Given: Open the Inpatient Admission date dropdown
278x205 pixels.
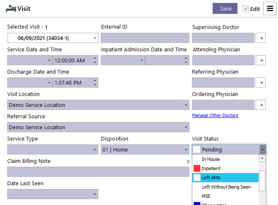Looking at the screenshot, I should [141, 60].
